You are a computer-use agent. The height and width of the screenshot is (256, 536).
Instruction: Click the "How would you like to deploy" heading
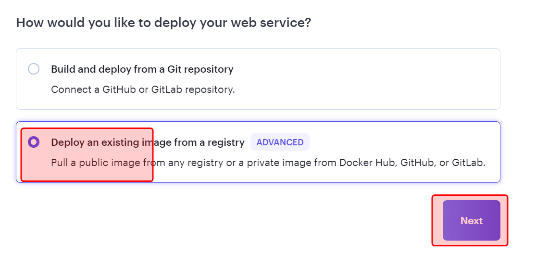click(163, 23)
